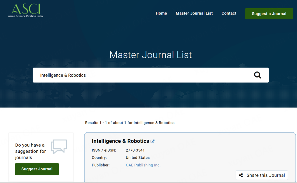Go to the Home menu item
This screenshot has width=297, height=183.
click(x=161, y=13)
